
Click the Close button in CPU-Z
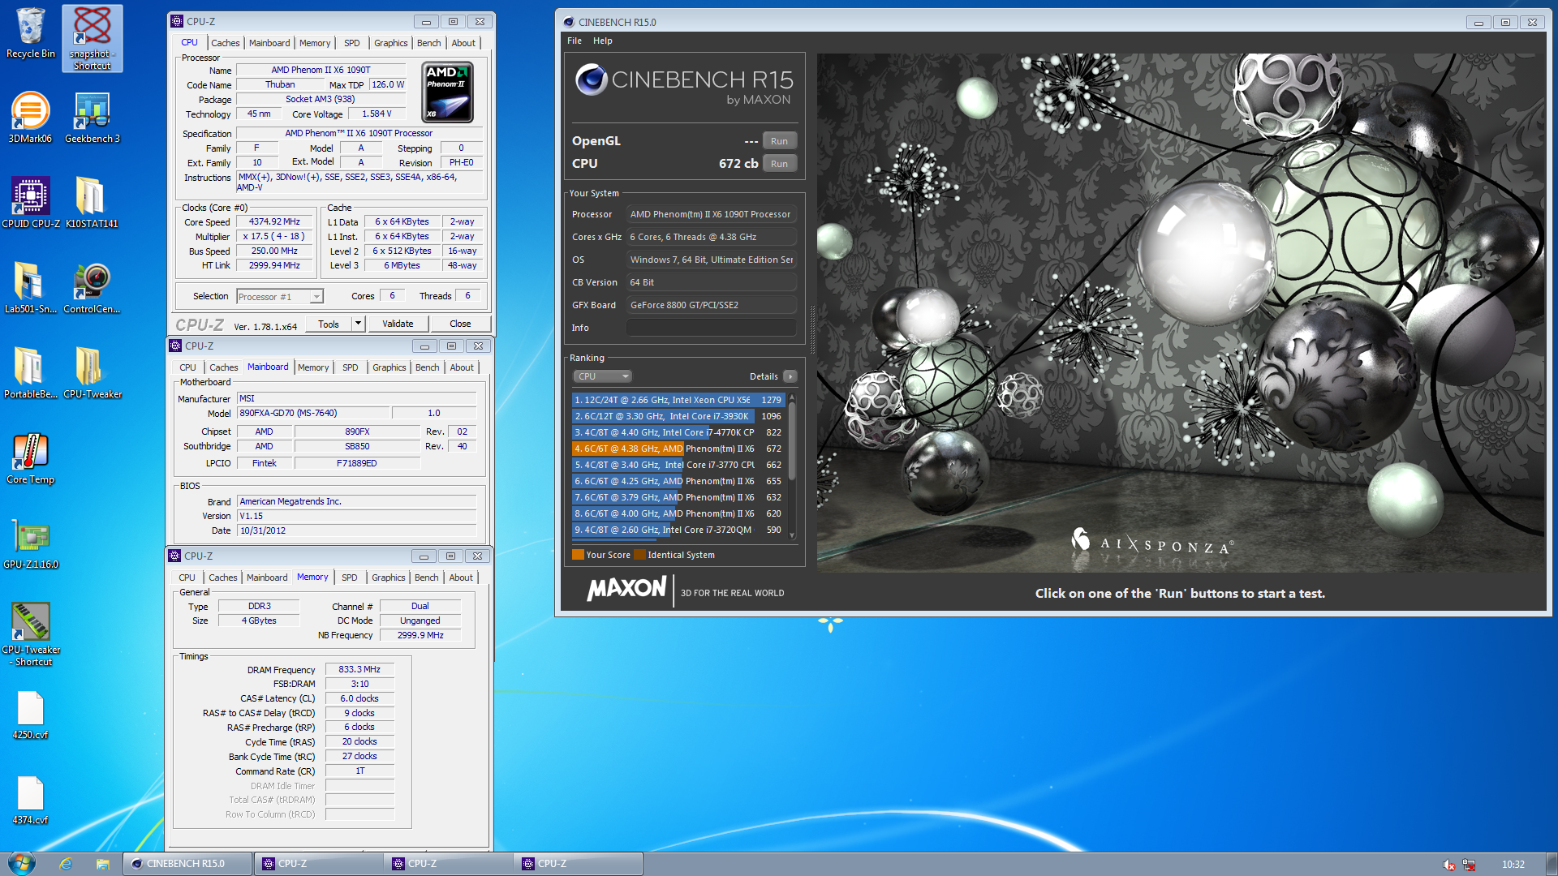point(460,324)
